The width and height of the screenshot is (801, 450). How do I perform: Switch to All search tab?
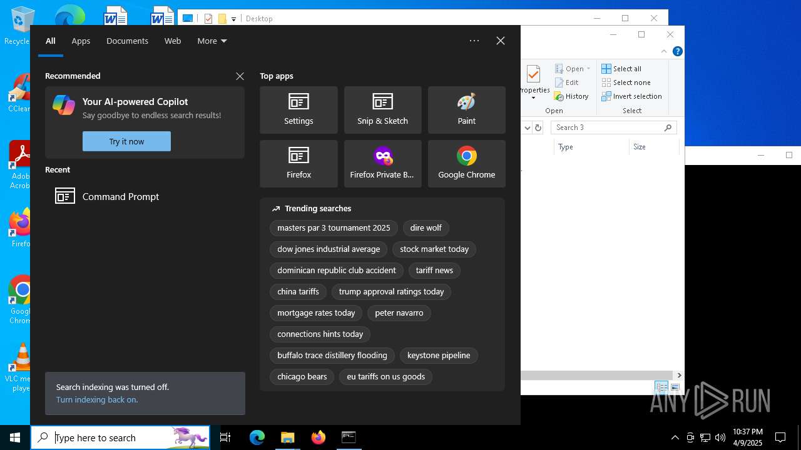tap(51, 41)
